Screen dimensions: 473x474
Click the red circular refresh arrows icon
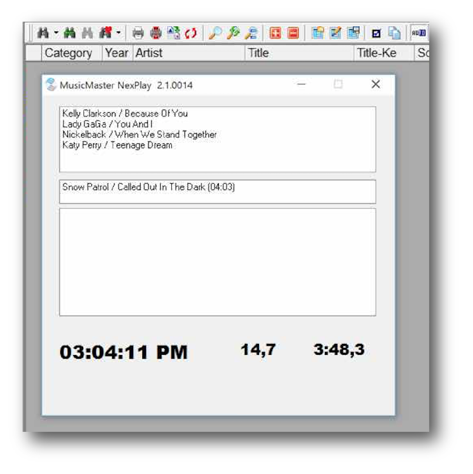[191, 33]
